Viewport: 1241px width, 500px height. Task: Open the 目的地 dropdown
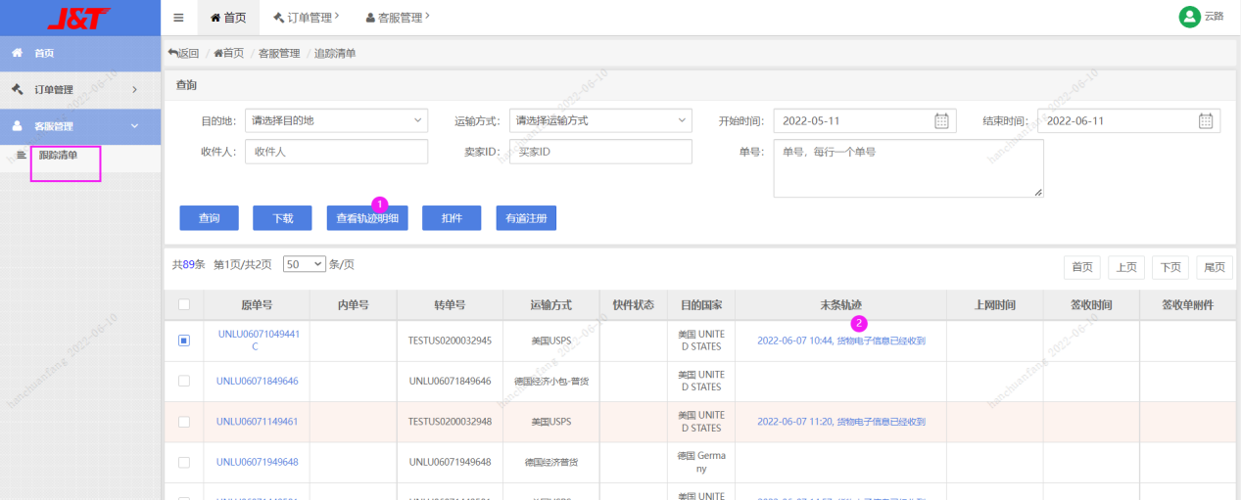(x=336, y=121)
